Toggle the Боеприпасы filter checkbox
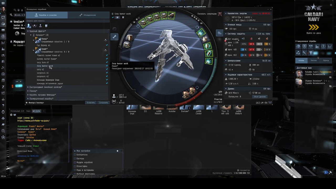Viewport: 336px width, 189px height. [x=75, y=155]
